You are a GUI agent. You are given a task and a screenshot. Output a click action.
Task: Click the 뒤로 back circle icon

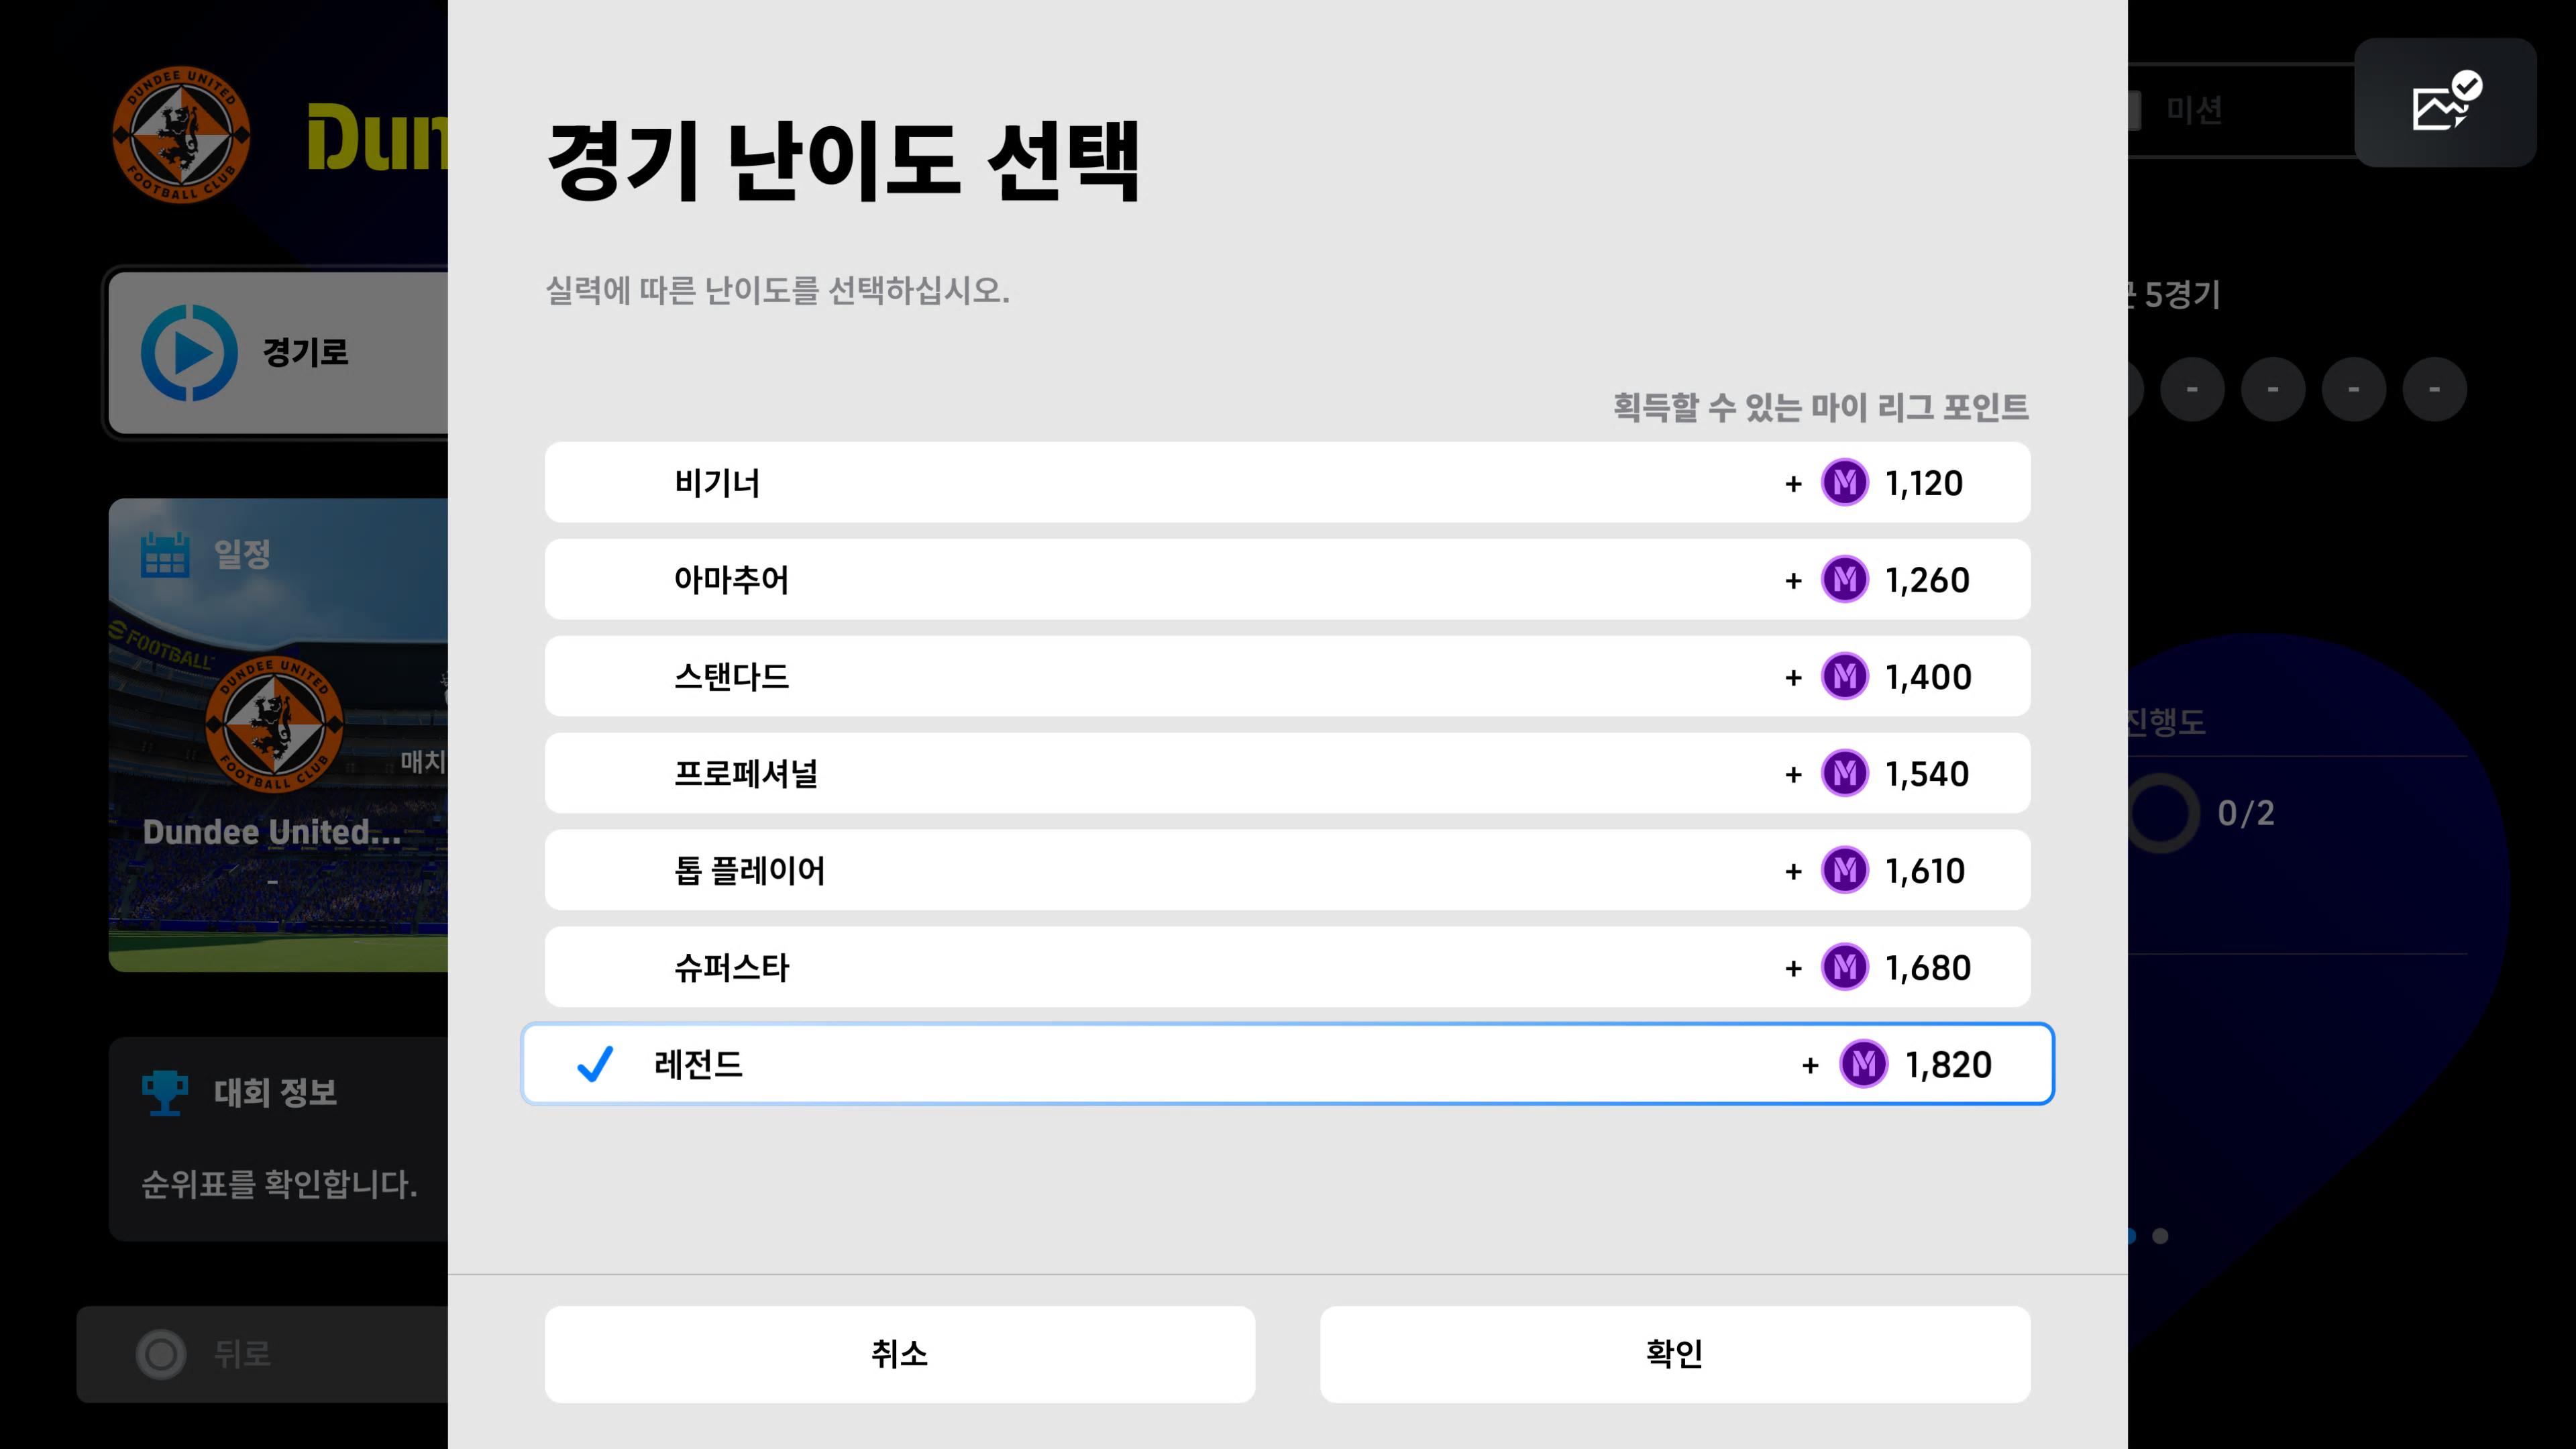(161, 1354)
